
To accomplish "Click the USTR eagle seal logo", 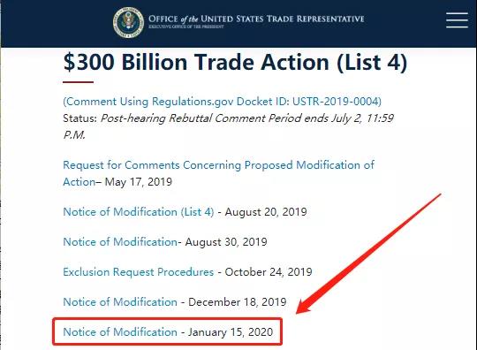I will point(129,22).
